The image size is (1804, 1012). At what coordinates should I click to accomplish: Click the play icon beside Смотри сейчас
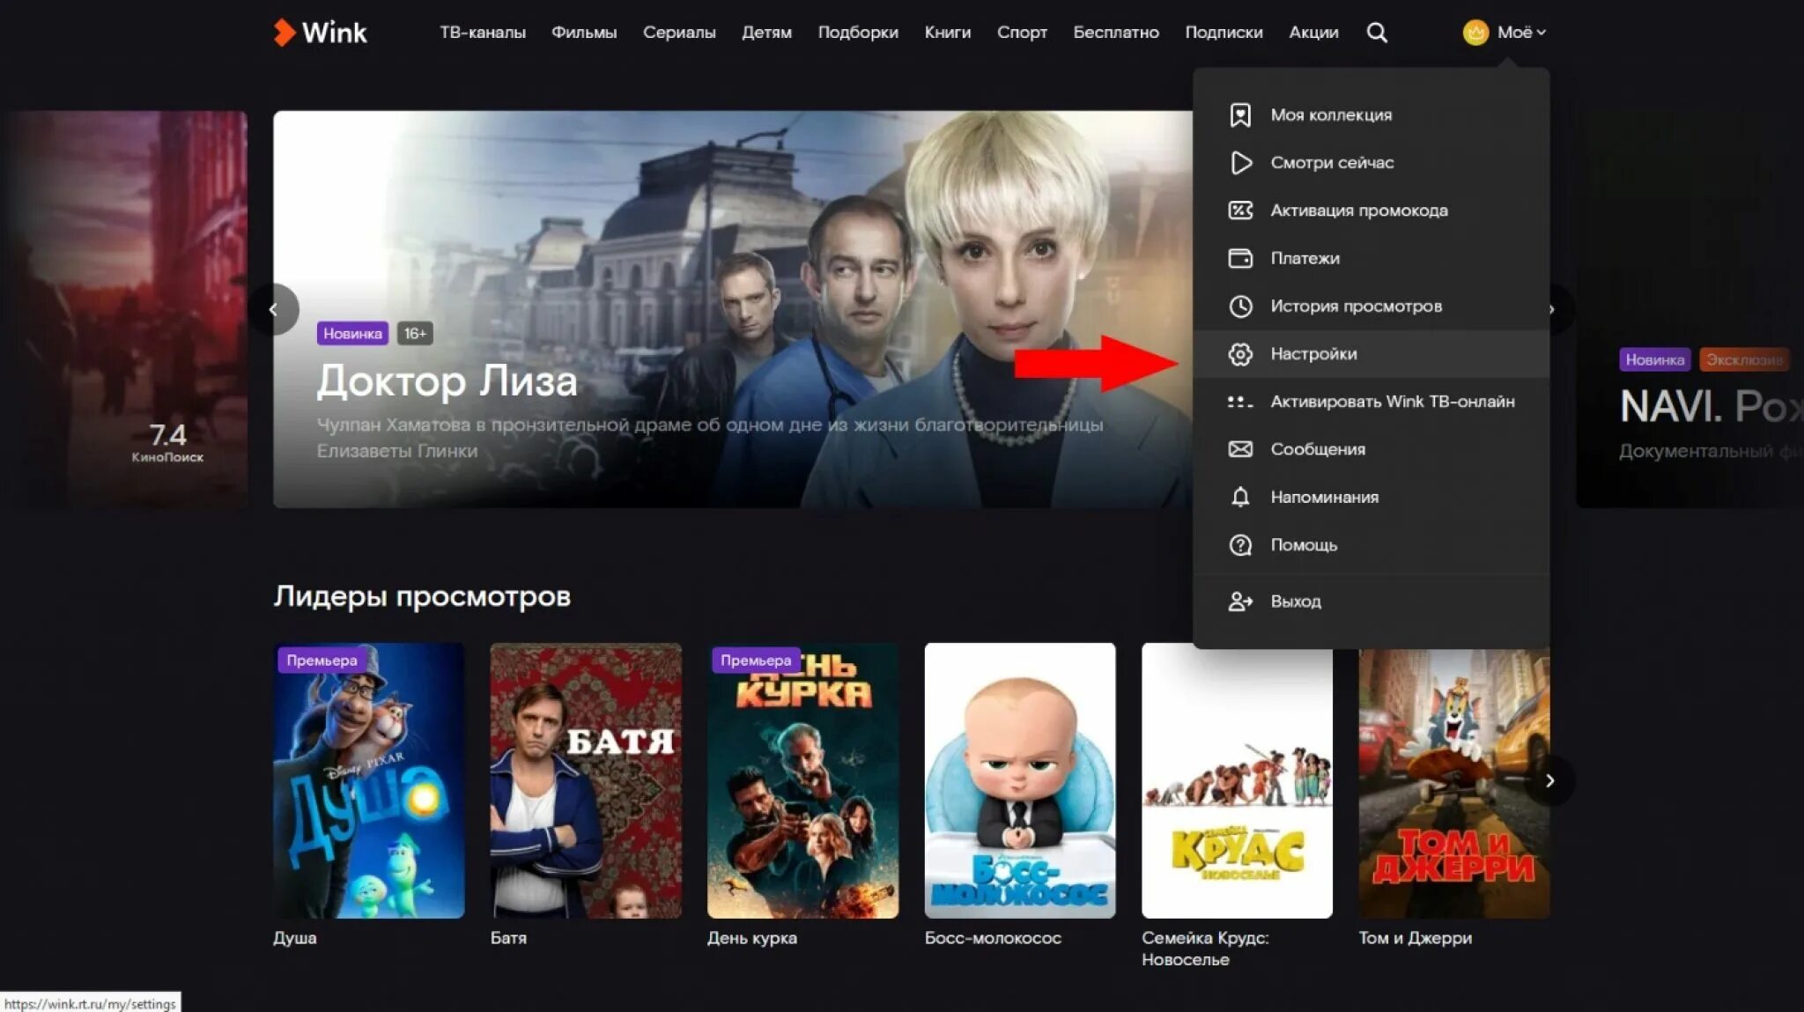coord(1240,163)
